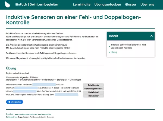Click the blank after 'erzeugt einen'
The image size is (163, 121).
click(67, 95)
